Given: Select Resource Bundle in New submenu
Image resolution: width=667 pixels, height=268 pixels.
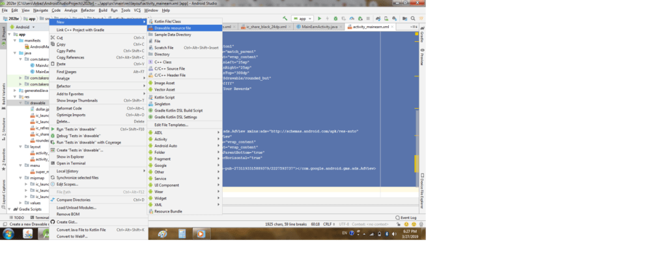Looking at the screenshot, I should coord(184,211).
